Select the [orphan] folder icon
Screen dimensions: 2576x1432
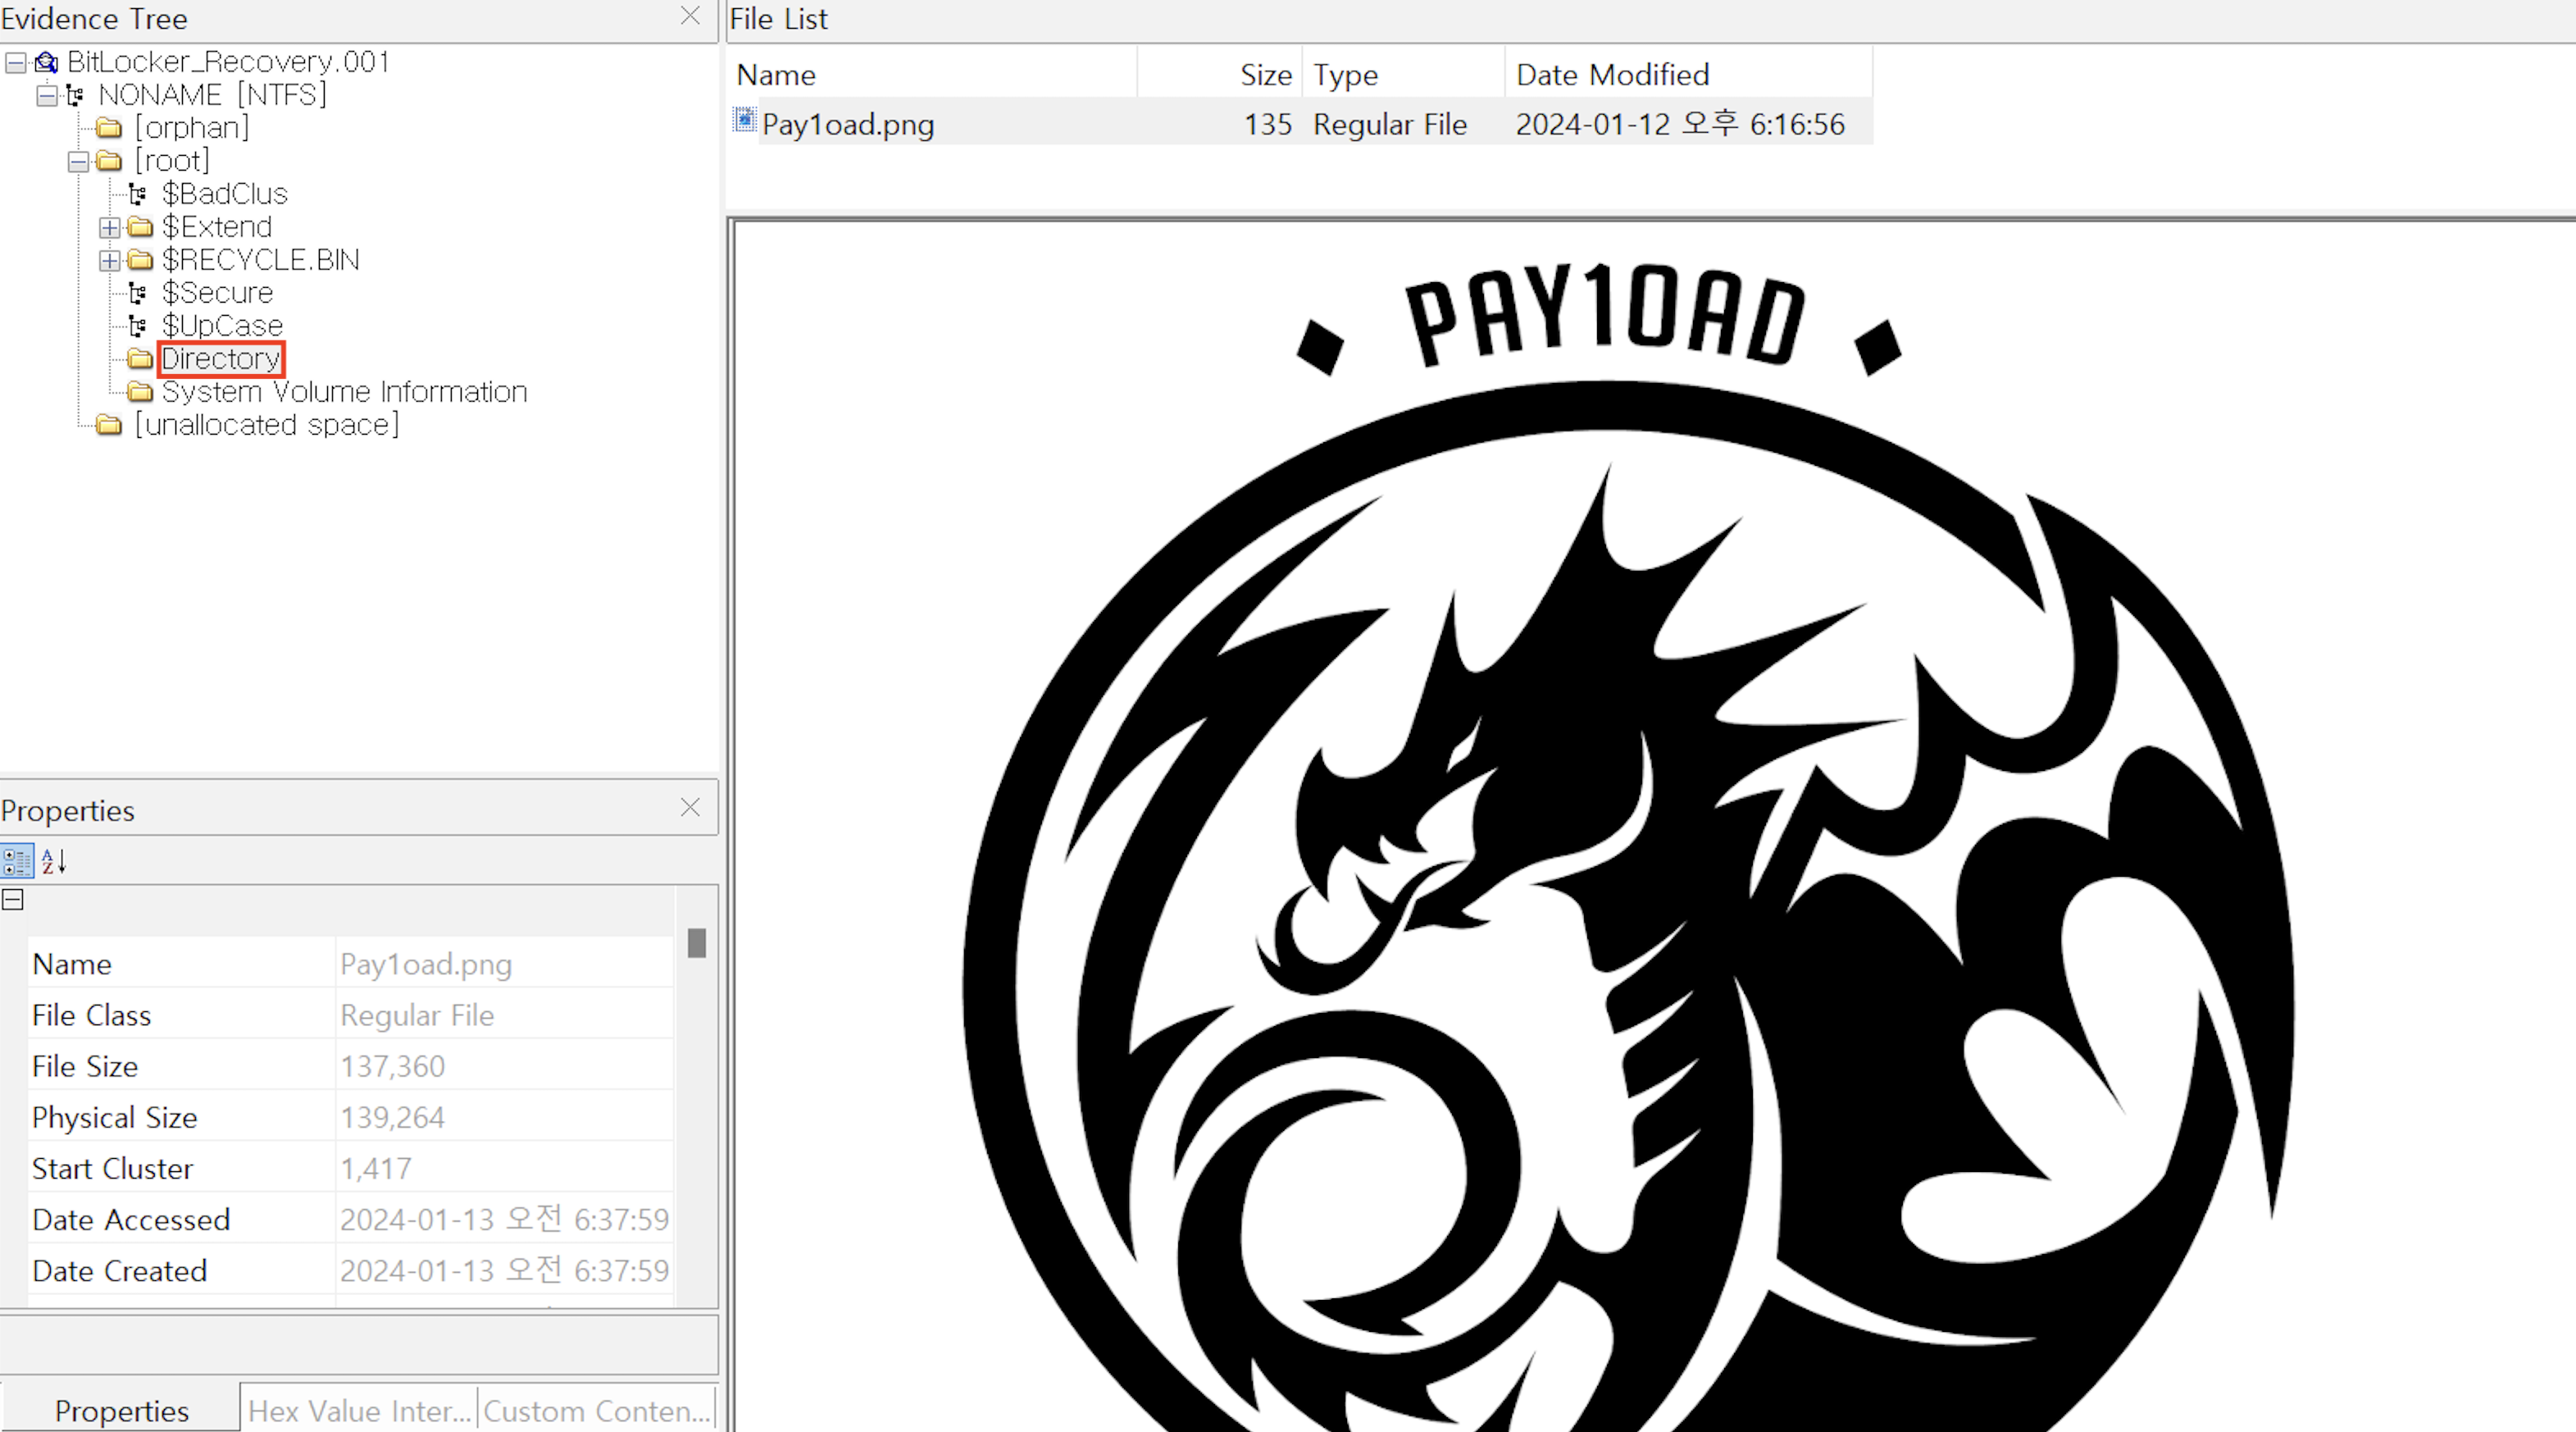click(x=109, y=128)
